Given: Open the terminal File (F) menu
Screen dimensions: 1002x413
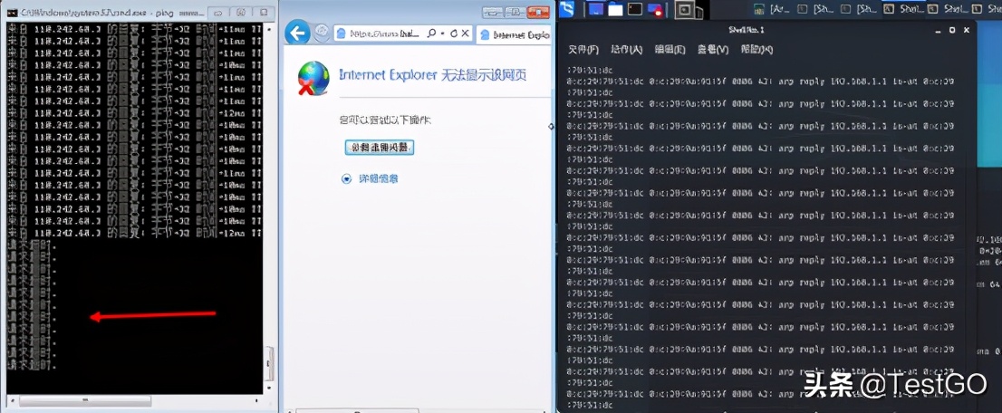Looking at the screenshot, I should tap(583, 49).
